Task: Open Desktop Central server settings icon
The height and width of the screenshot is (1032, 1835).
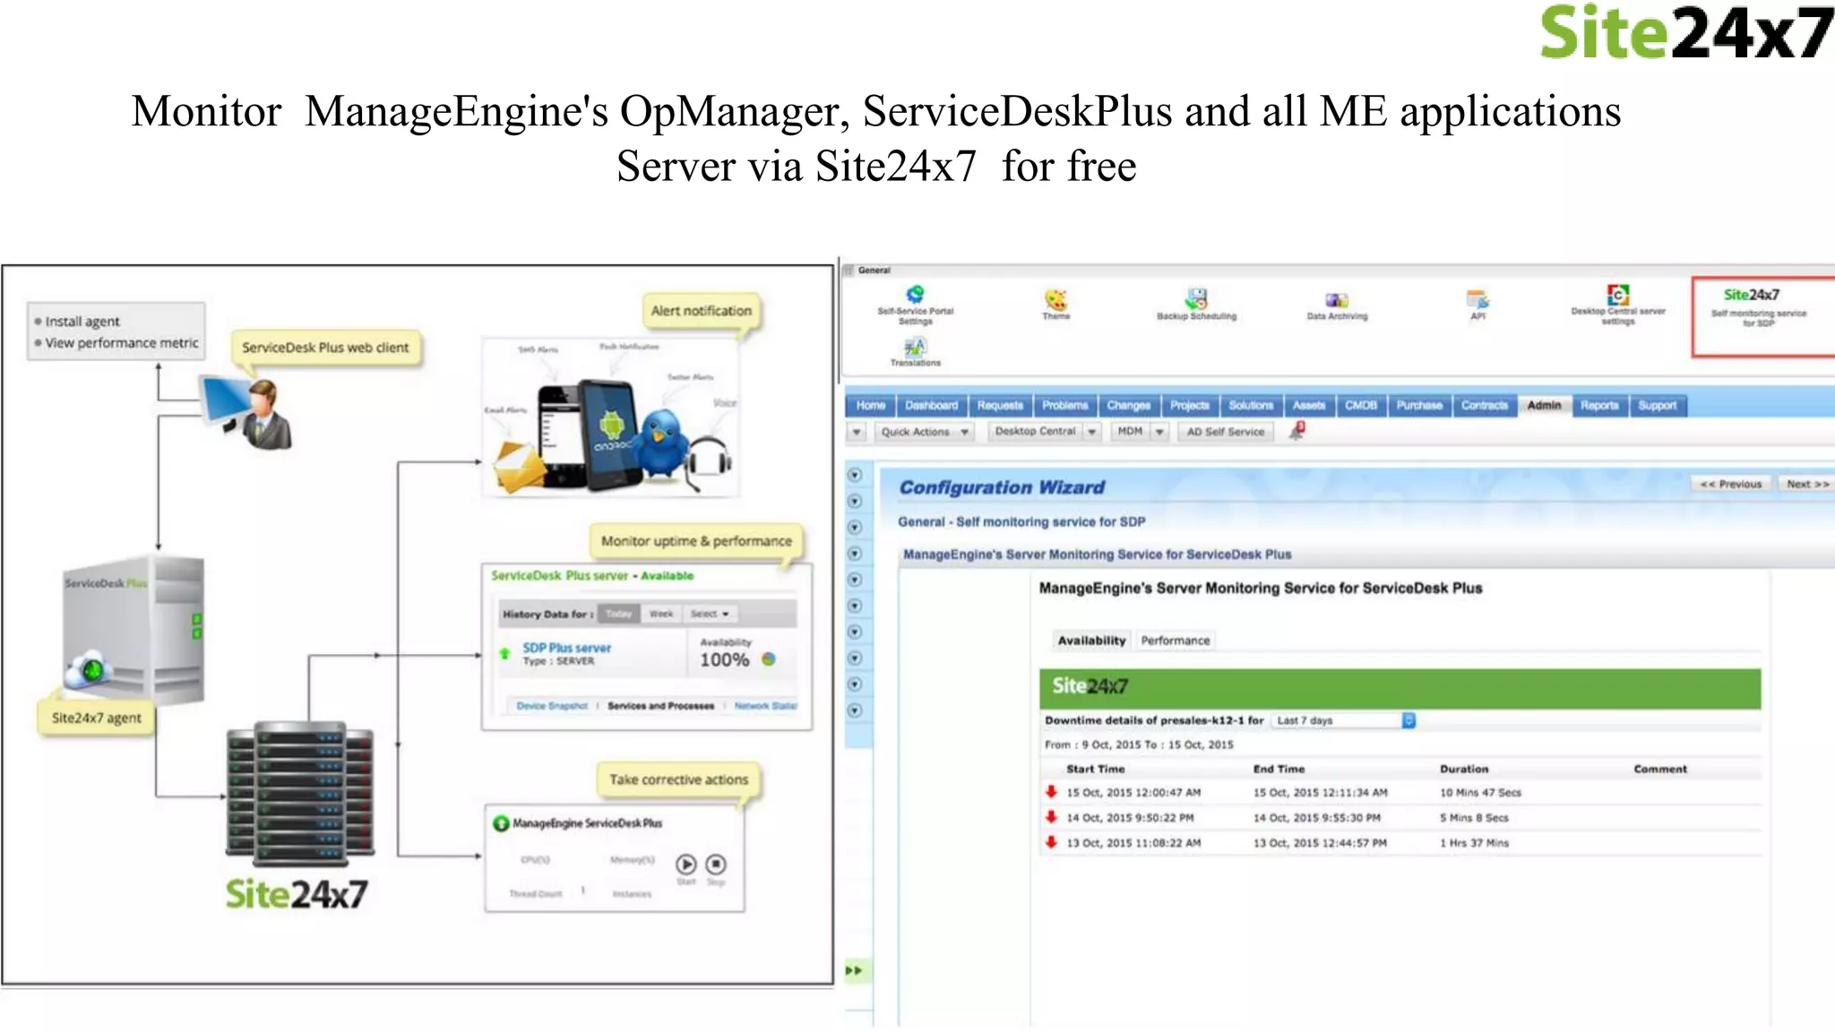Action: [x=1618, y=295]
